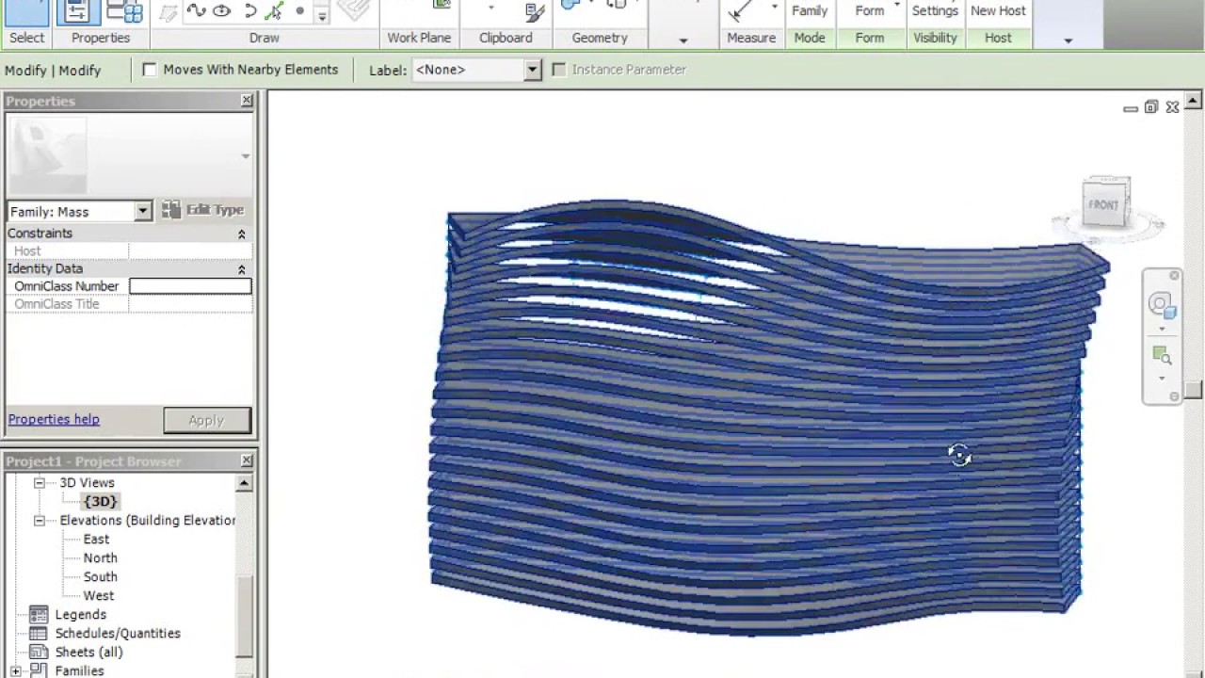The height and width of the screenshot is (678, 1205).
Task: Collapse the Elevations tree node
Action: (x=40, y=521)
